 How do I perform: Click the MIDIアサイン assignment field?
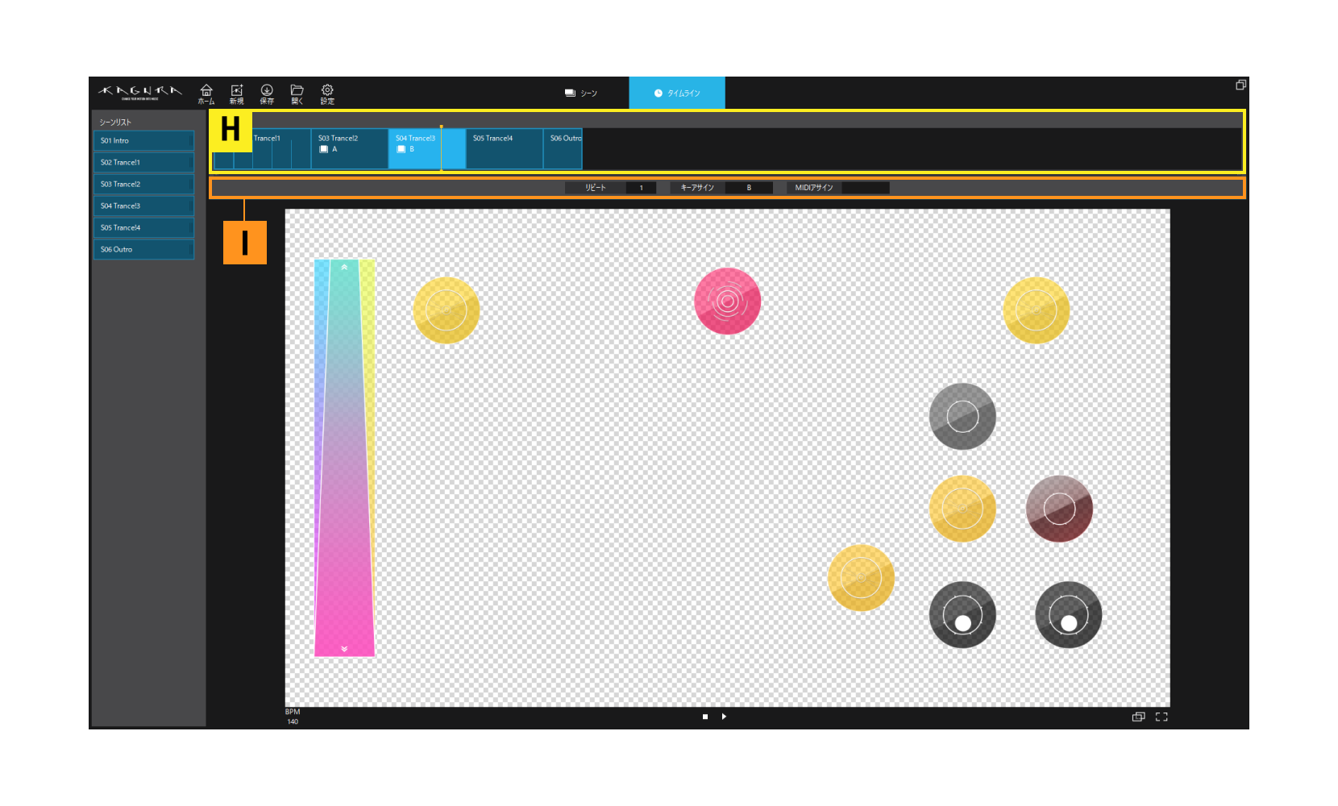(x=866, y=188)
